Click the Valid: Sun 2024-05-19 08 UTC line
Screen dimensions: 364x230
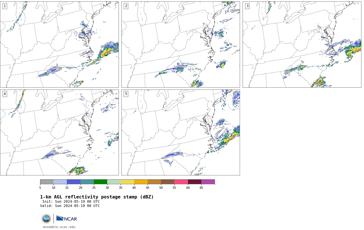coord(70,206)
